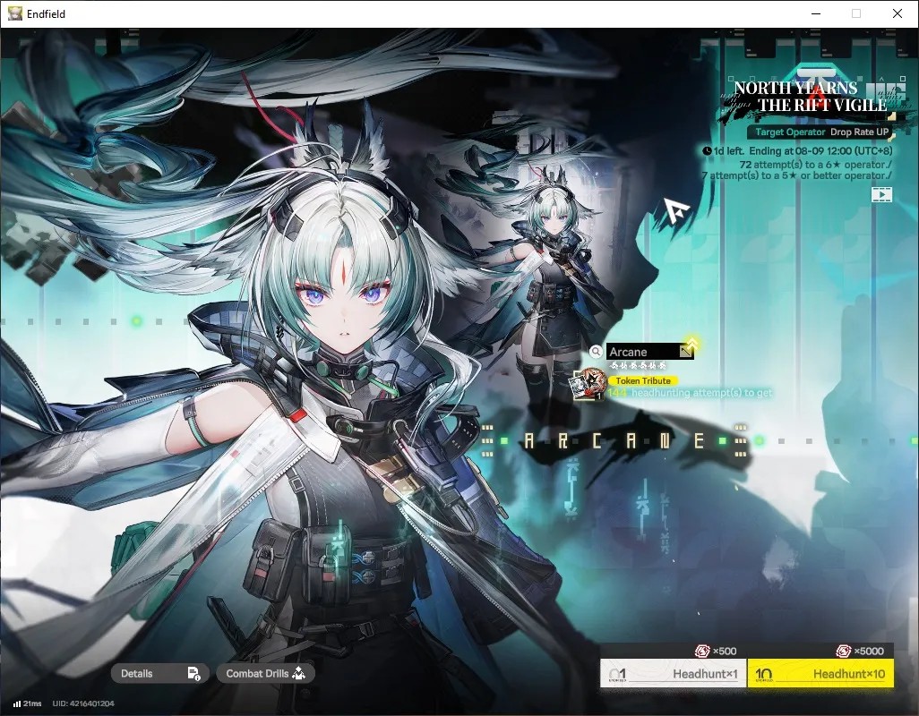Maximize the Endfield window
The width and height of the screenshot is (919, 716).
click(856, 13)
